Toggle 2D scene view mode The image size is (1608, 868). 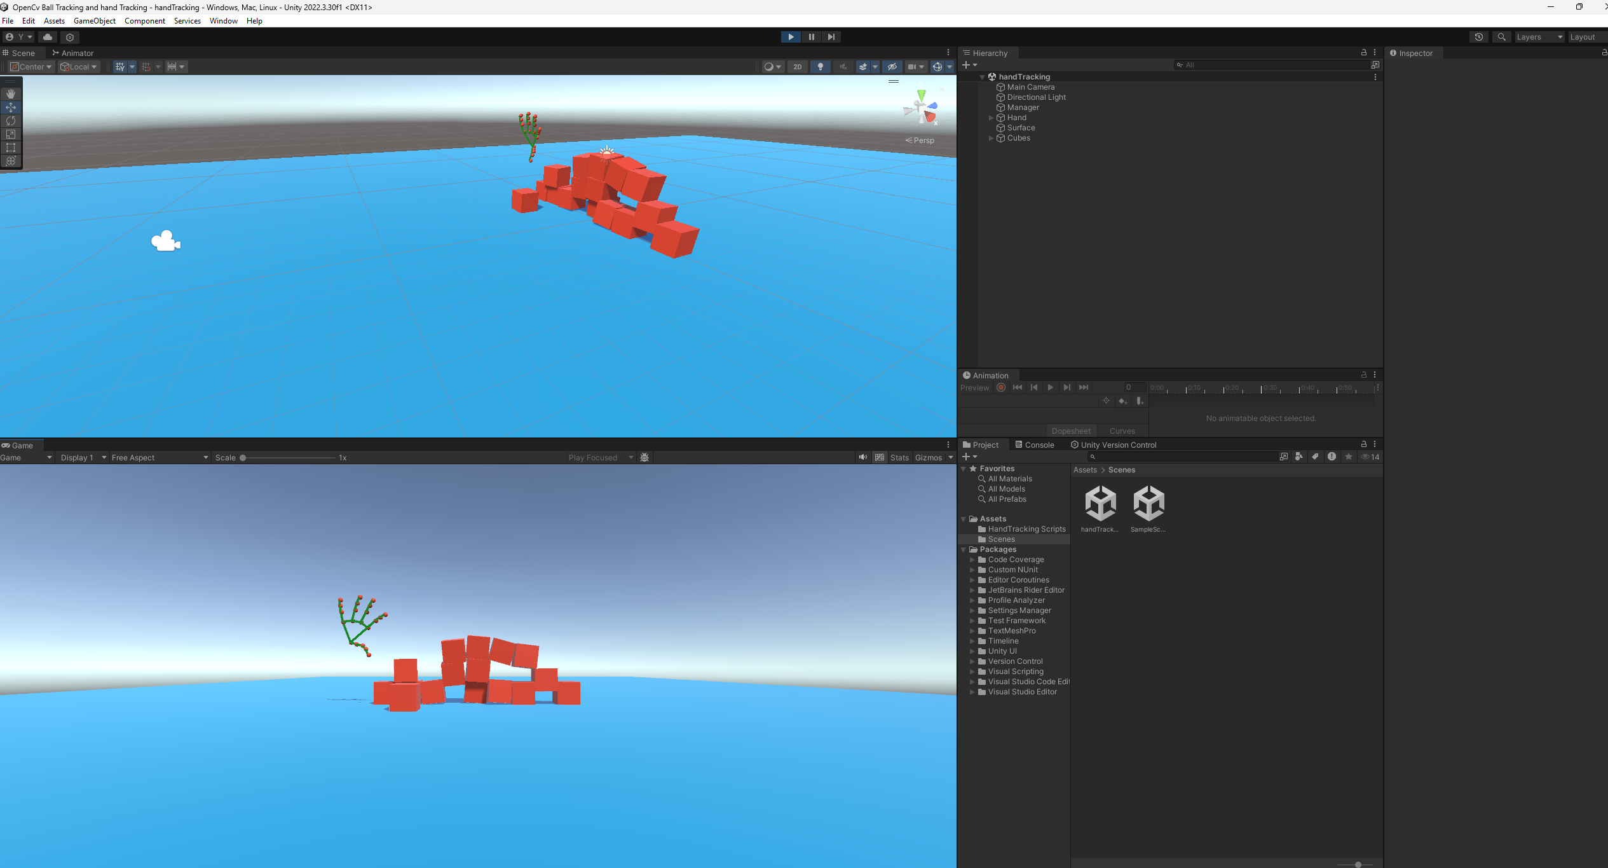(x=797, y=67)
